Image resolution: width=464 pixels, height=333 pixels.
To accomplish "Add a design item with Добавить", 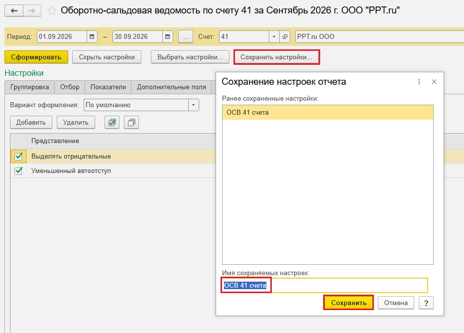I will [31, 122].
